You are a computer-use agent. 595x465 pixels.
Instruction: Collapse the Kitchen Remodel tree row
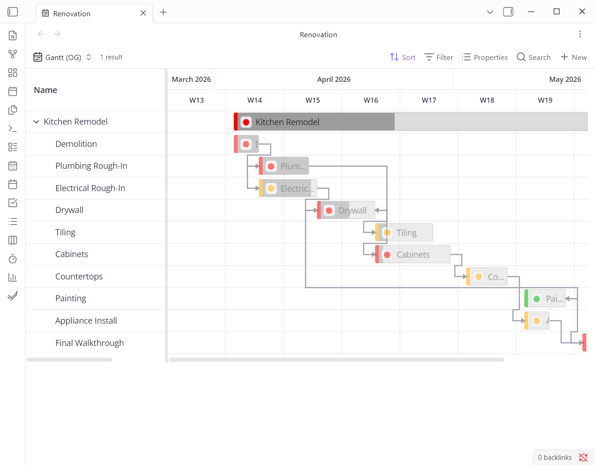click(x=36, y=122)
